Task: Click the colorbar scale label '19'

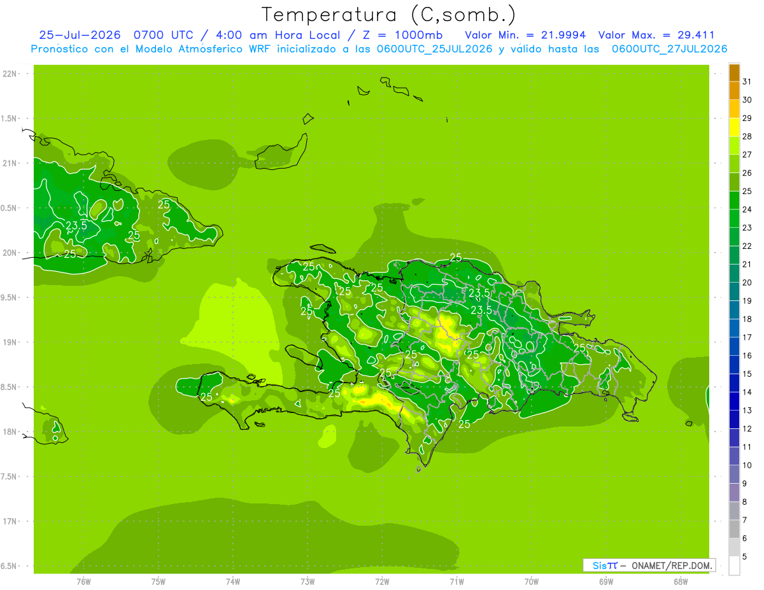Action: tap(747, 300)
